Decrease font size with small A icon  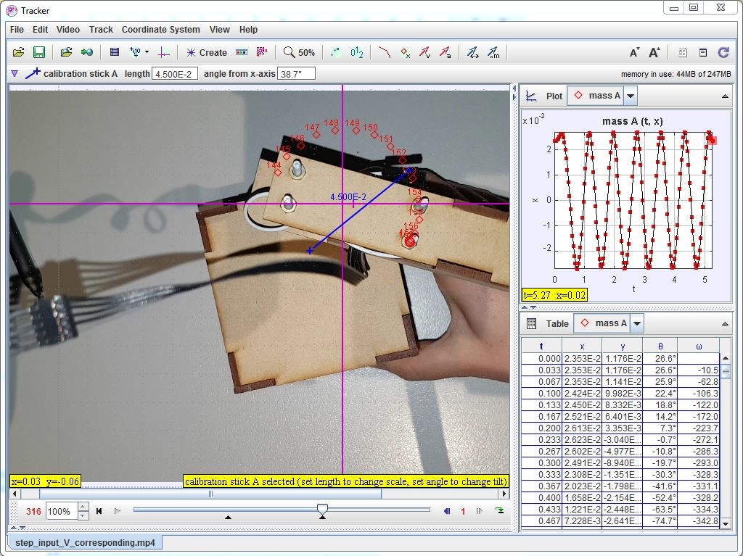tap(634, 53)
